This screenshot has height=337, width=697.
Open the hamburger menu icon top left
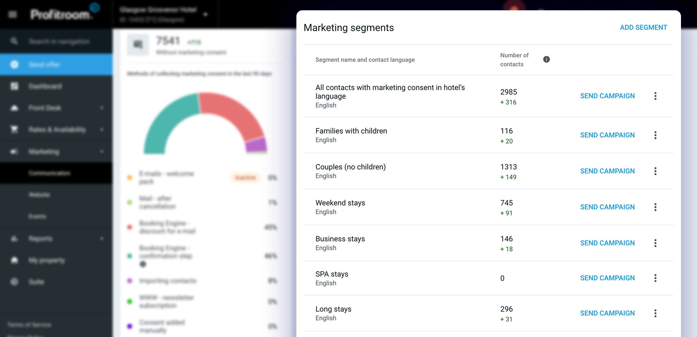(12, 14)
